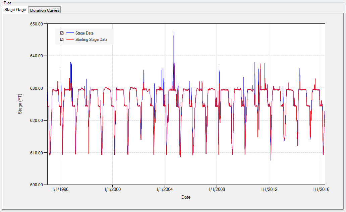The width and height of the screenshot is (346, 212).
Task: Disable the Starting Stage Data series
Action: [x=62, y=40]
